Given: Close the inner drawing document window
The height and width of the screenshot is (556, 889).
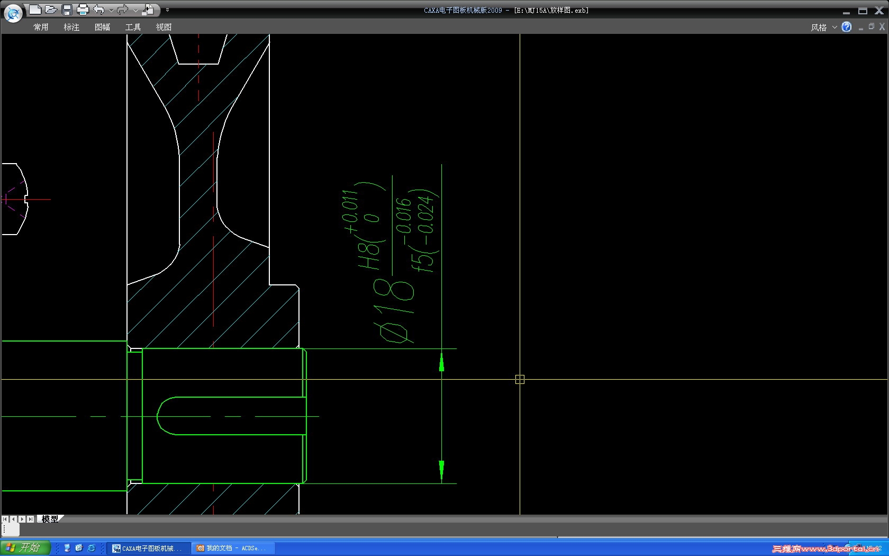Looking at the screenshot, I should 882,27.
